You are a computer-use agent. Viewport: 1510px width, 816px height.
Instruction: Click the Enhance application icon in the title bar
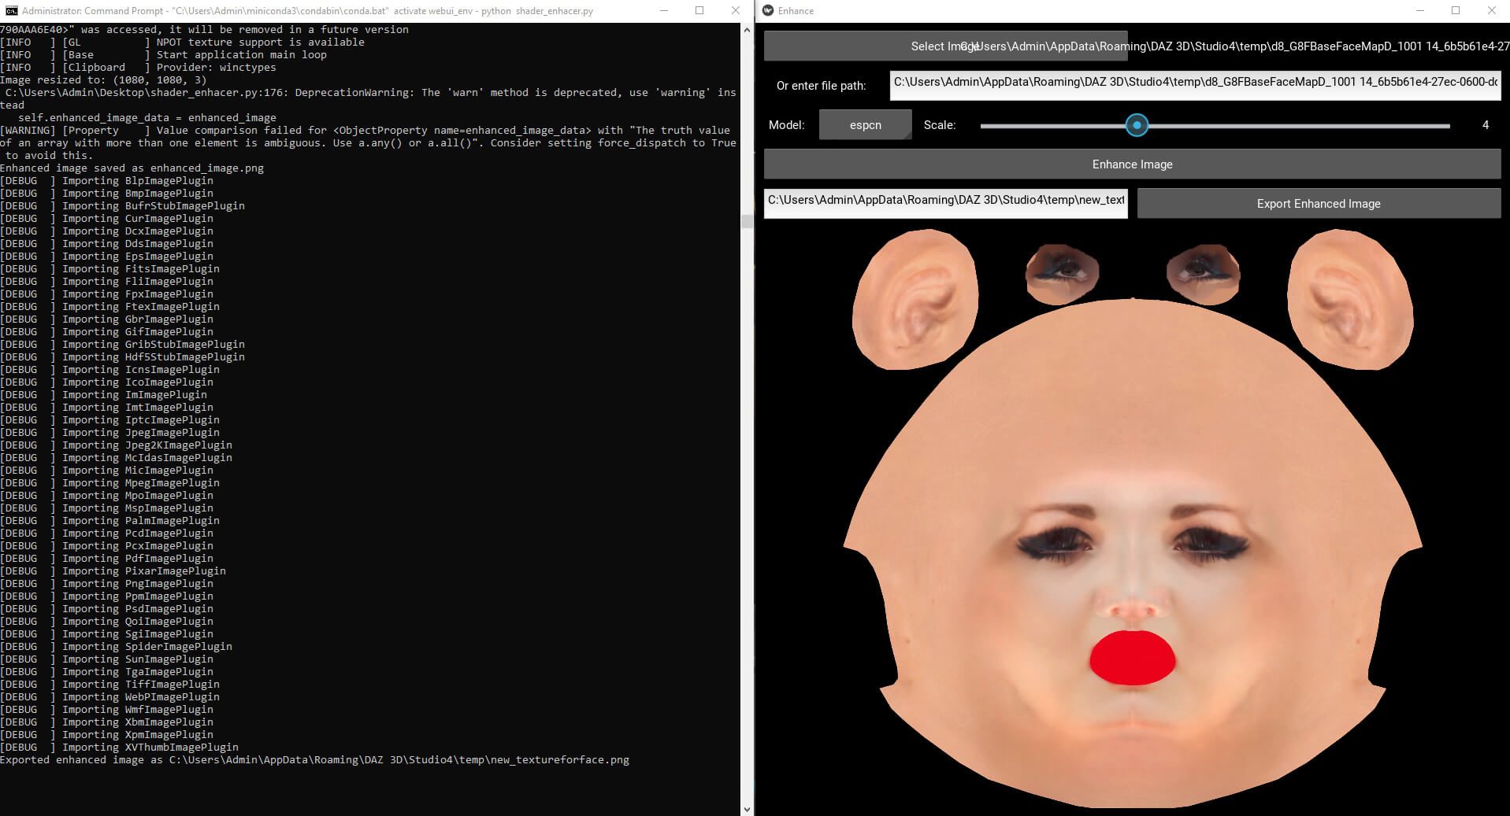click(x=767, y=10)
